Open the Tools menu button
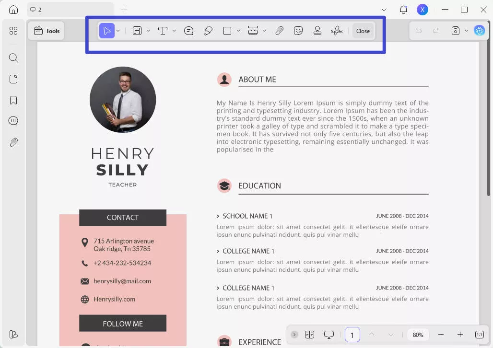Image resolution: width=493 pixels, height=348 pixels. pyautogui.click(x=47, y=31)
